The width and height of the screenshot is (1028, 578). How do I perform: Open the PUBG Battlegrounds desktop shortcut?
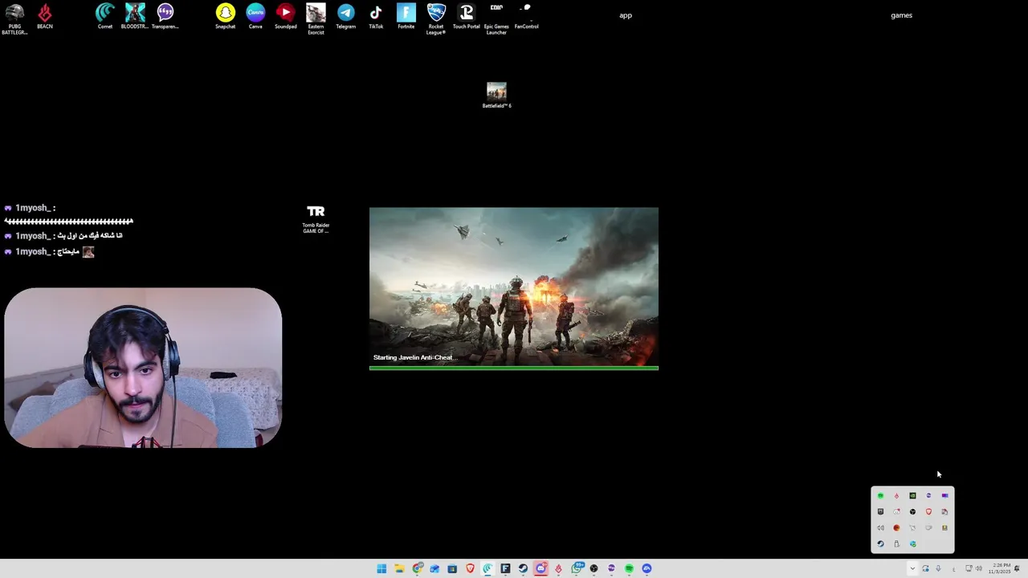(14, 19)
